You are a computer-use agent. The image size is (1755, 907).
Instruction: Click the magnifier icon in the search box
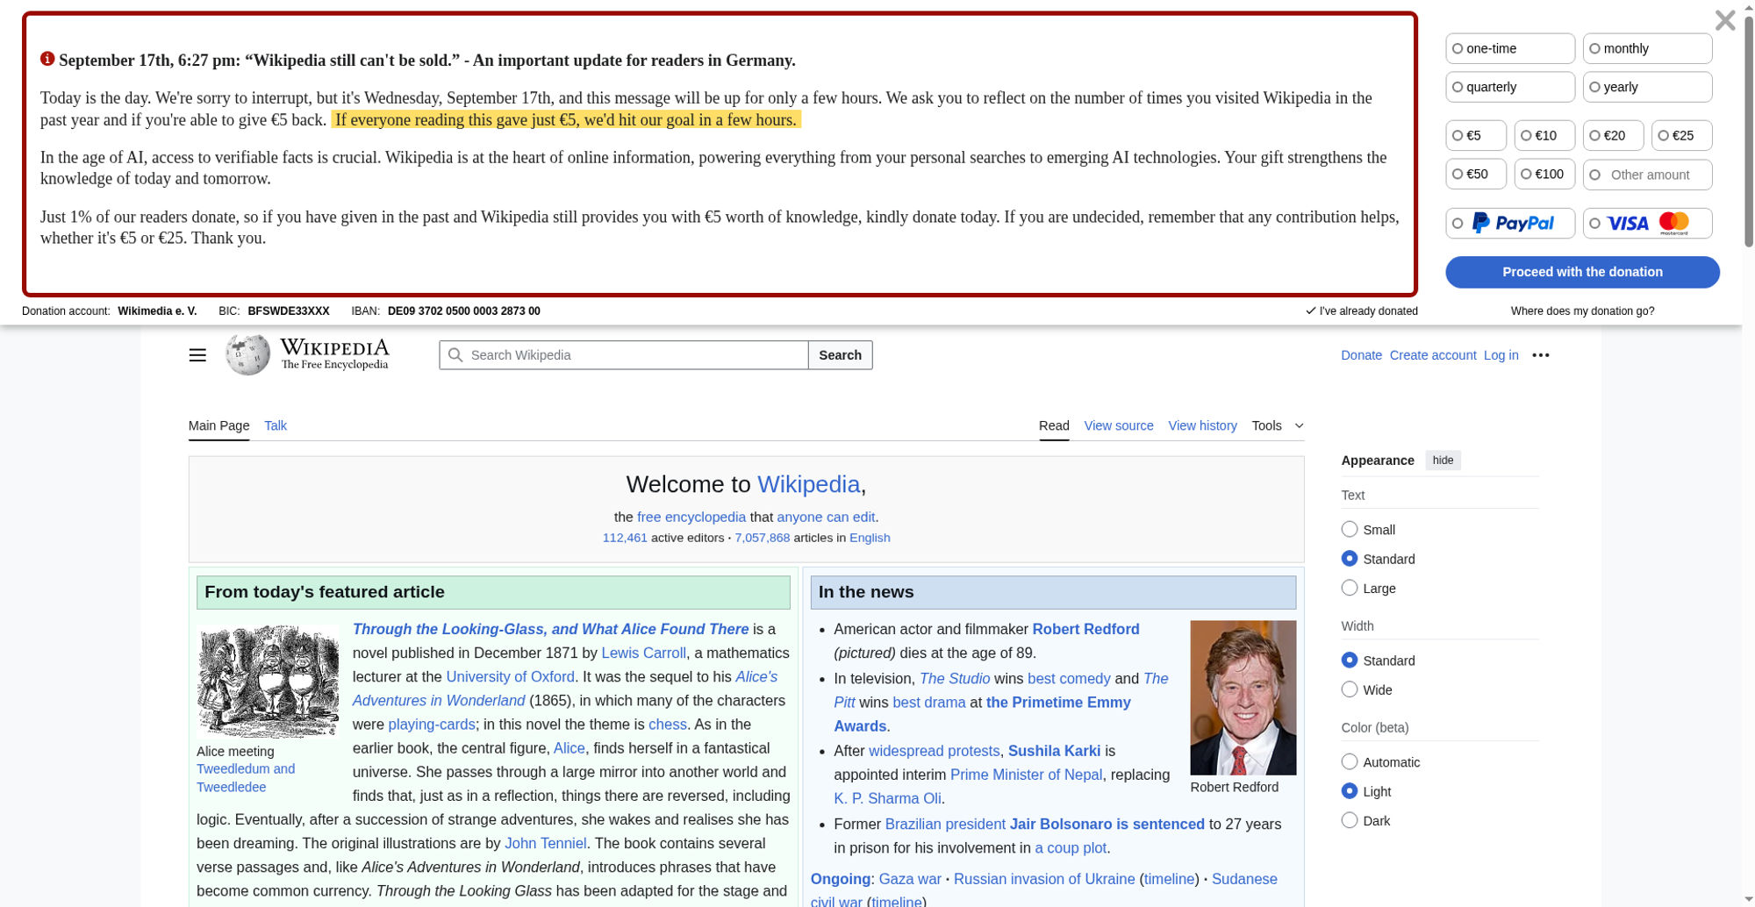pyautogui.click(x=455, y=355)
